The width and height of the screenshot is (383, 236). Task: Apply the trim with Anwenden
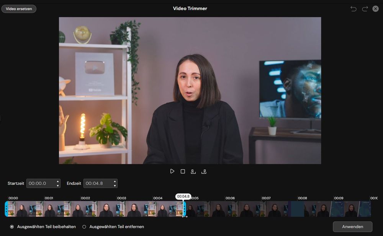click(352, 226)
